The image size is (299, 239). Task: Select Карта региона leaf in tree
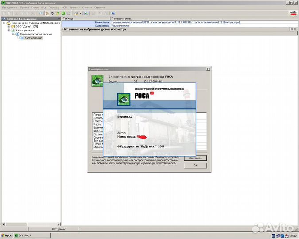click(34, 38)
